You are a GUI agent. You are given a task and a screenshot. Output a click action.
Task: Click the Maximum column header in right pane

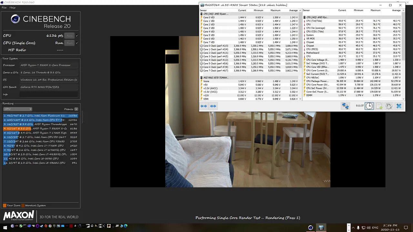pyautogui.click(x=376, y=10)
